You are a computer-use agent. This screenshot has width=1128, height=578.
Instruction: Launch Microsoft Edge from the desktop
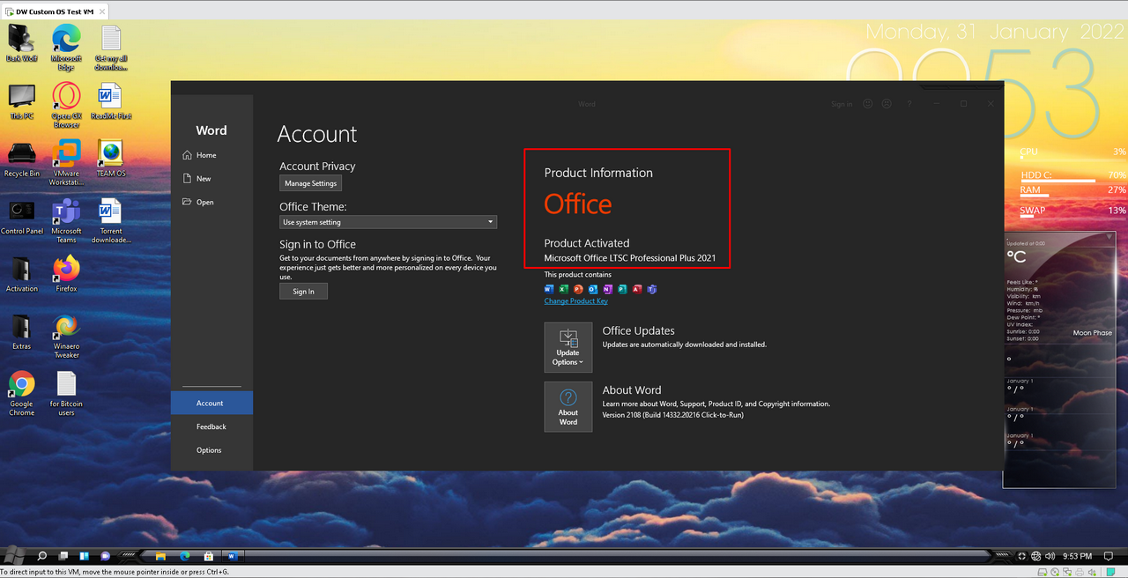(x=66, y=47)
